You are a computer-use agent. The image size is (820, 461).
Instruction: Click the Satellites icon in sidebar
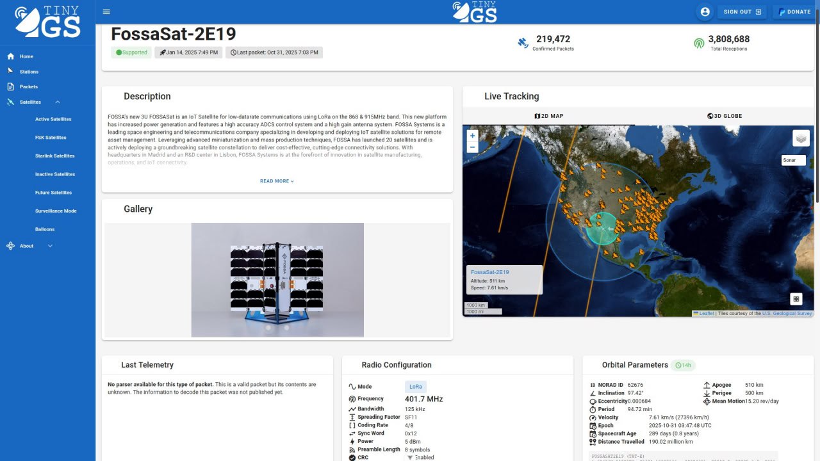tap(10, 102)
